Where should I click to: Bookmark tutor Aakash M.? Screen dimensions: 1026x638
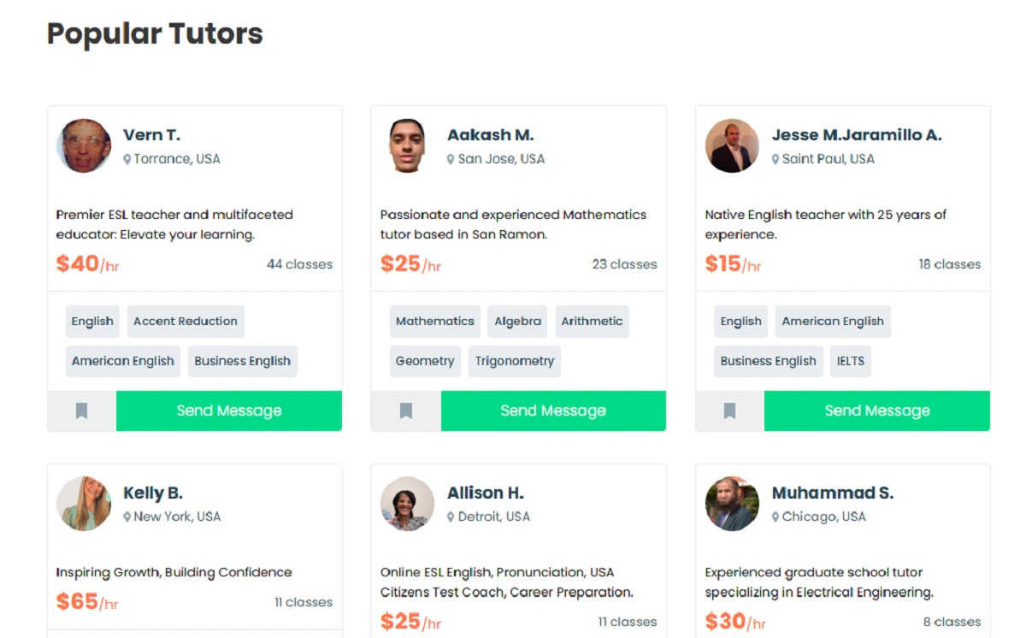[406, 411]
